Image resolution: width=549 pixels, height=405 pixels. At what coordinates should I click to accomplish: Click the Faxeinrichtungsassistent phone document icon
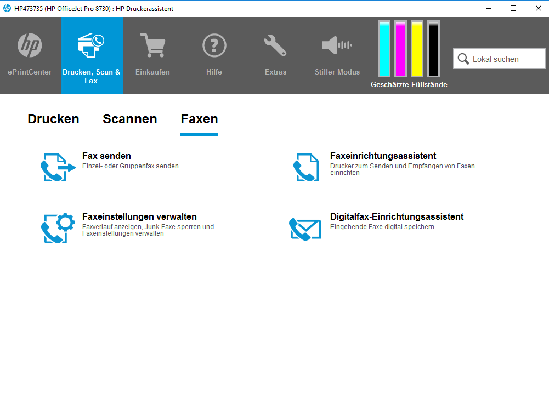pos(306,168)
